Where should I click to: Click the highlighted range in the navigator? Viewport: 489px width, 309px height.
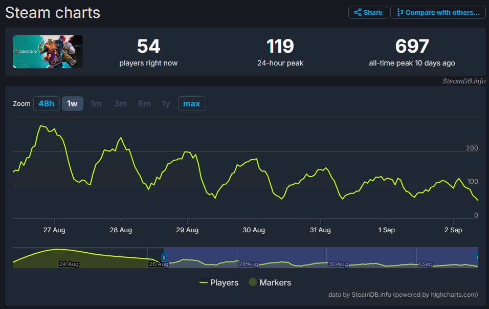[321, 257]
